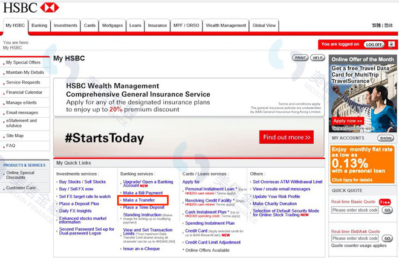
Task: Click here for personal loan details
Action: [x=348, y=180]
